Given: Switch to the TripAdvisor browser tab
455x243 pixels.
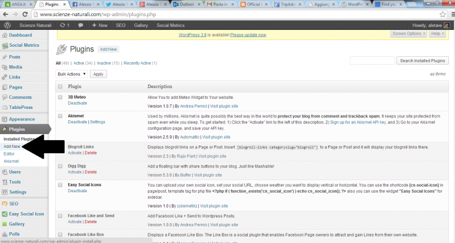Looking at the screenshot, I should (x=287, y=4).
